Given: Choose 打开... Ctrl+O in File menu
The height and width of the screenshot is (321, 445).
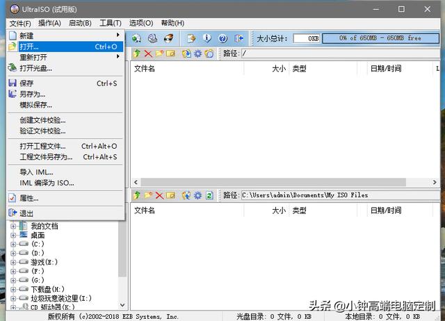Looking at the screenshot, I should (65, 47).
